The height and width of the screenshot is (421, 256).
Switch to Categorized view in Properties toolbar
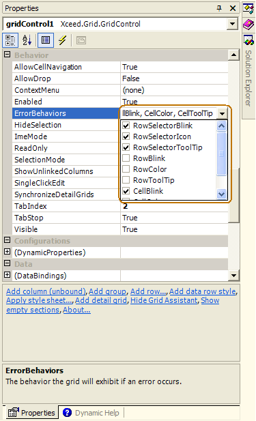pyautogui.click(x=10, y=40)
